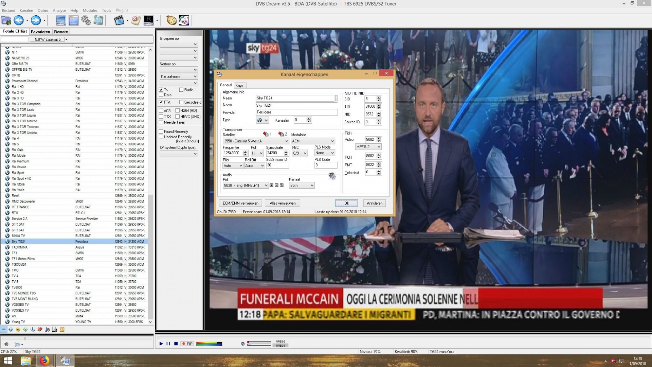Select the Record tool in the toolbar
652x367 pixels.
point(148,20)
